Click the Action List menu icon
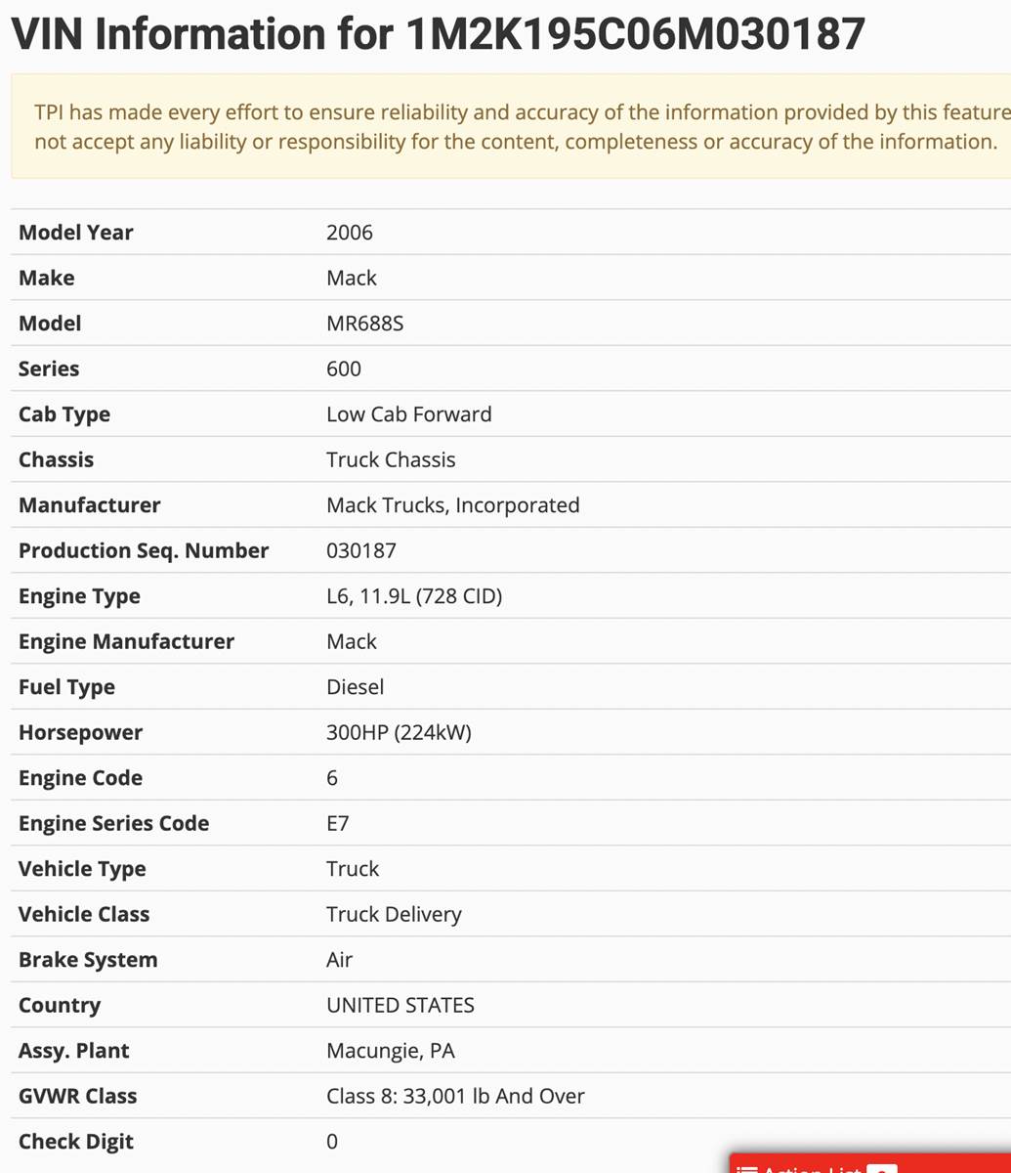This screenshot has height=1173, width=1011. [x=747, y=1169]
